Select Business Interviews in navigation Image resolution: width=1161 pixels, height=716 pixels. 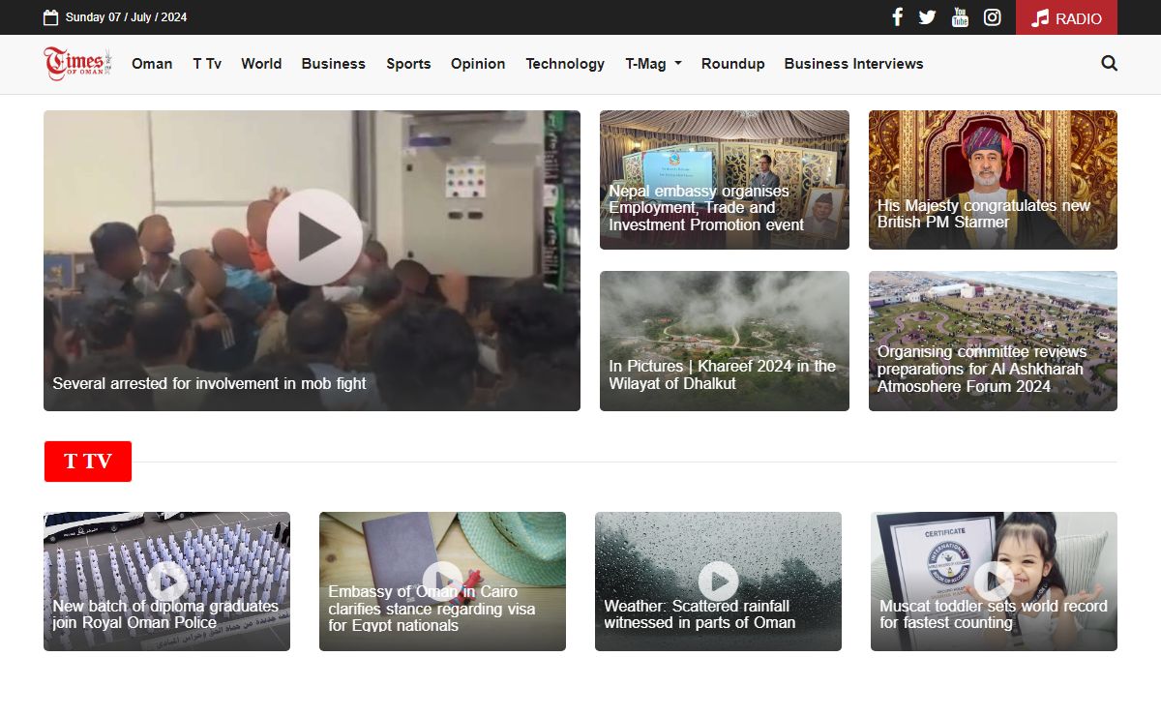click(853, 64)
